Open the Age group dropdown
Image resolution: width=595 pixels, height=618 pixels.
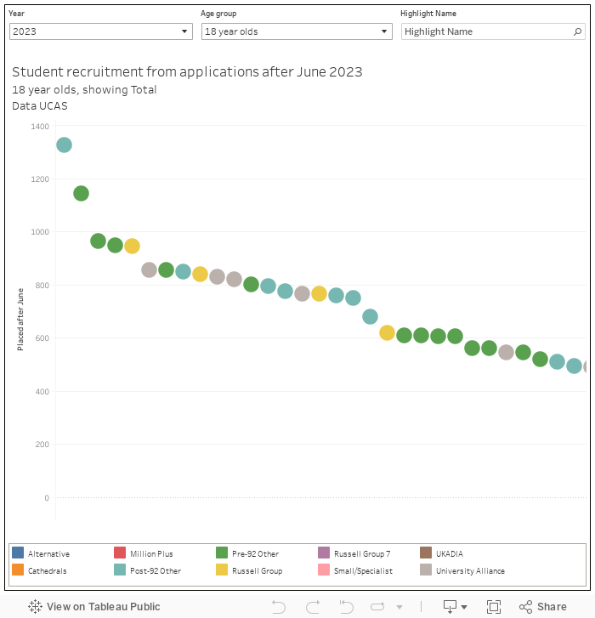[x=296, y=31]
